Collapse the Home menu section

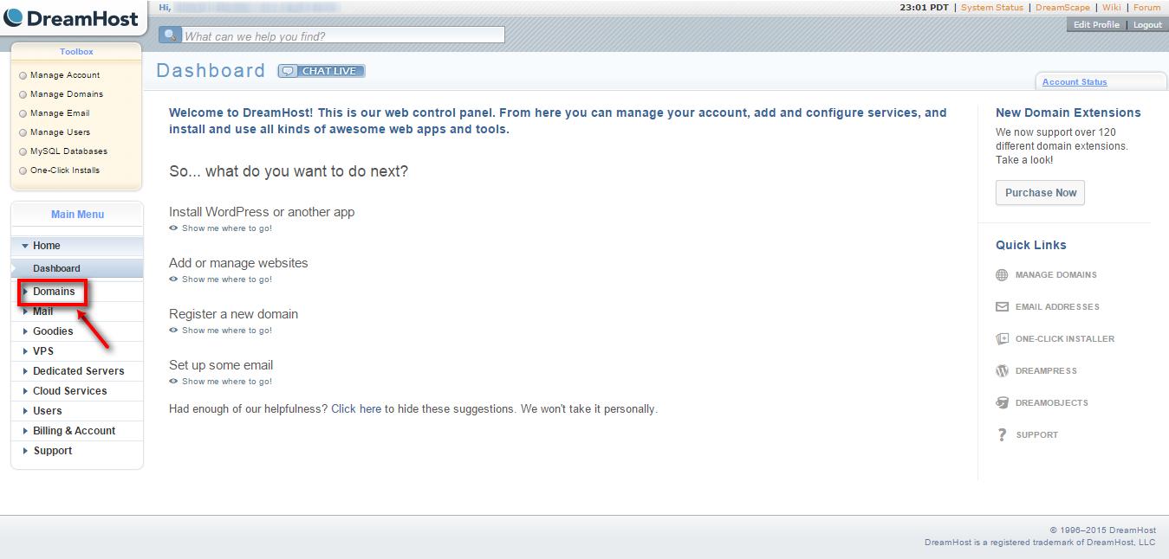pyautogui.click(x=47, y=246)
